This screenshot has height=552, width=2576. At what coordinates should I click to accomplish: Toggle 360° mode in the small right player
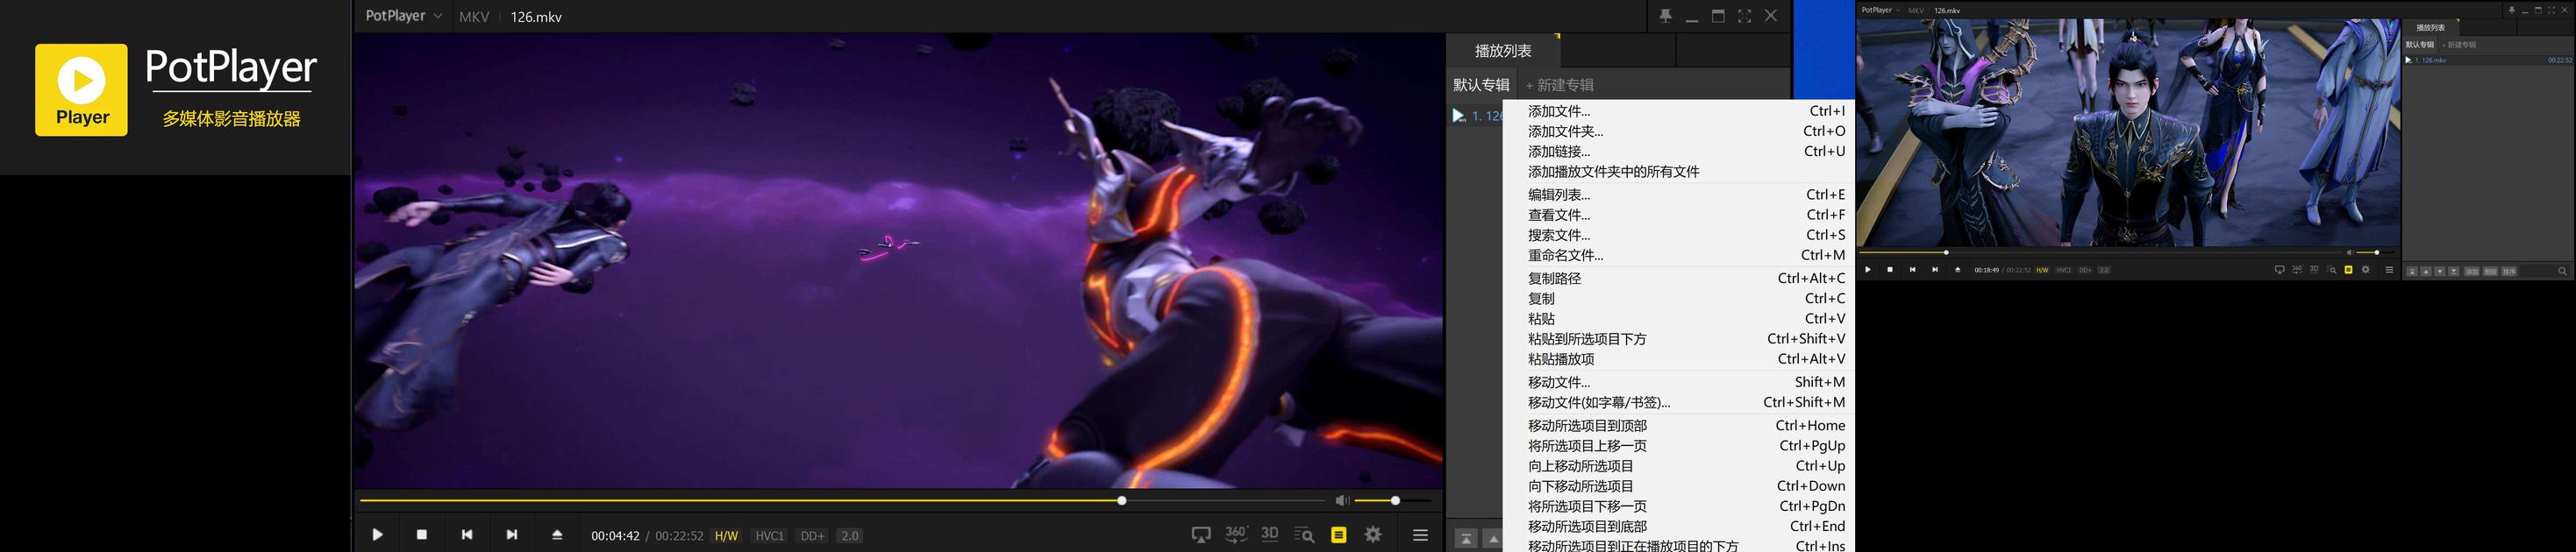2297,268
